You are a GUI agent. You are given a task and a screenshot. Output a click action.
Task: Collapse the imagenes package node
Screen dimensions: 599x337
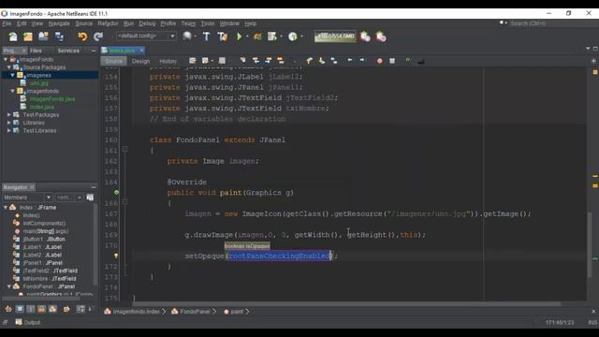[x=12, y=75]
